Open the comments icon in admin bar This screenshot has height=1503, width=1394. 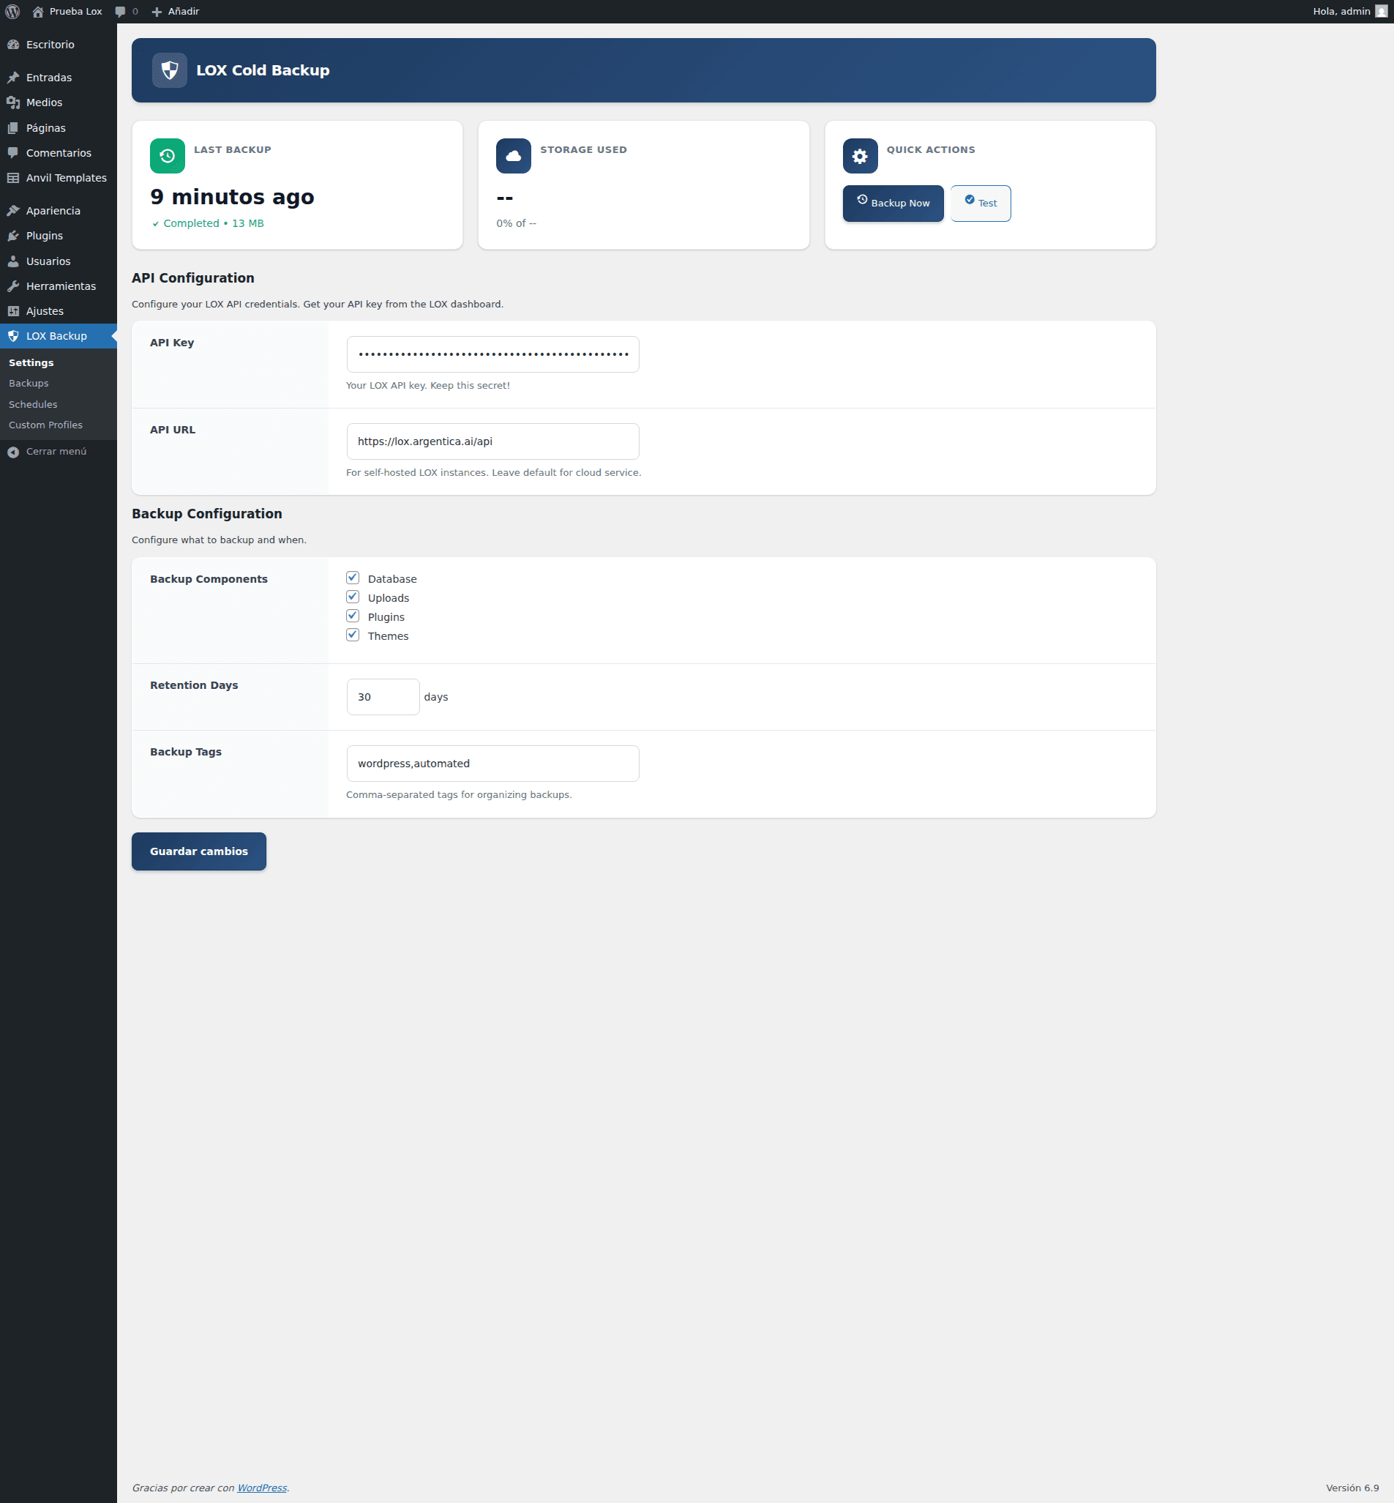pos(121,11)
